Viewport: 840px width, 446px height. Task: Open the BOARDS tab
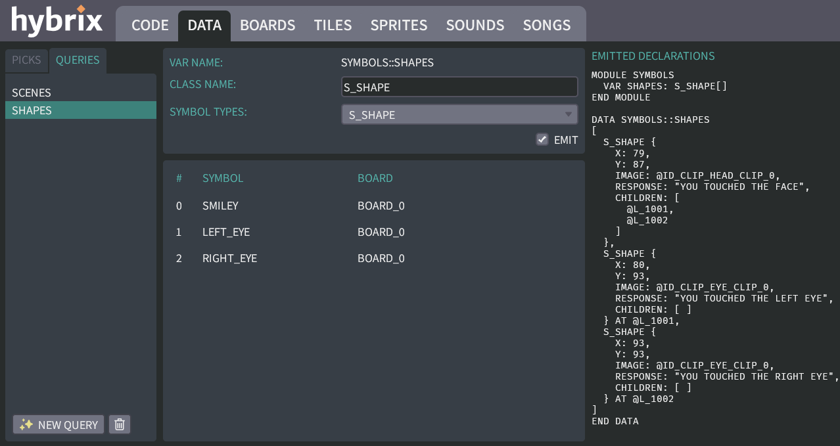click(x=268, y=25)
